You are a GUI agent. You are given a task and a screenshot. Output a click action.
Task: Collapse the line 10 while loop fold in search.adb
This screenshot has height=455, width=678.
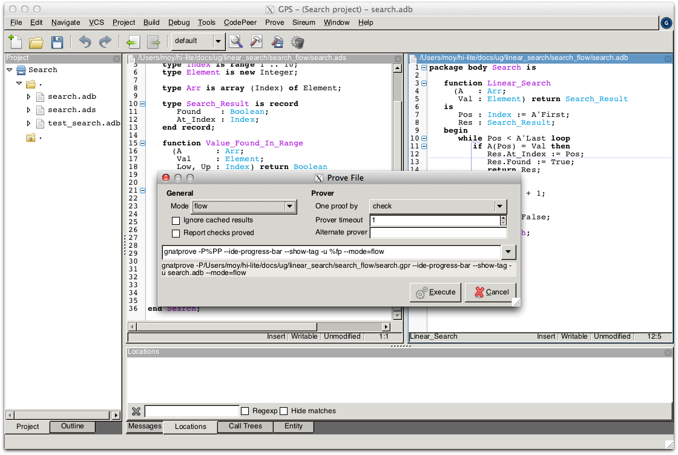[424, 139]
